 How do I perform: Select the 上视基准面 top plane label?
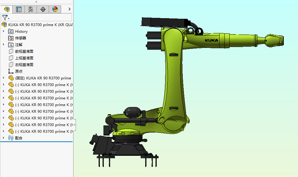click(24, 58)
